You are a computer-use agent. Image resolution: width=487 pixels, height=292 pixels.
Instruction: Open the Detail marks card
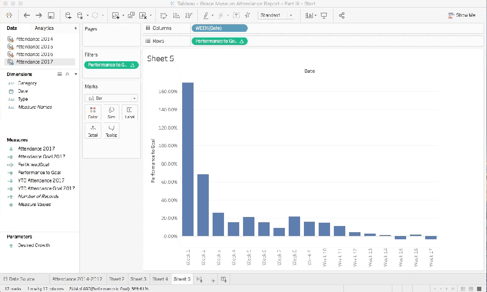pos(93,131)
